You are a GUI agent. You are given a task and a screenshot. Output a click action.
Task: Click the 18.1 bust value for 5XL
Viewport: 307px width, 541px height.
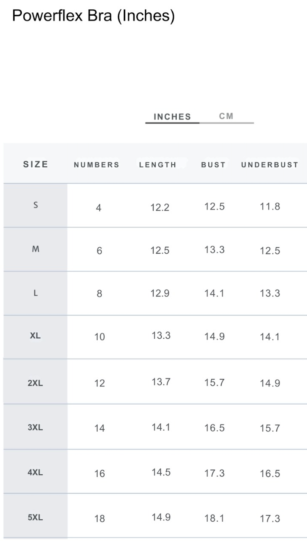(x=214, y=518)
